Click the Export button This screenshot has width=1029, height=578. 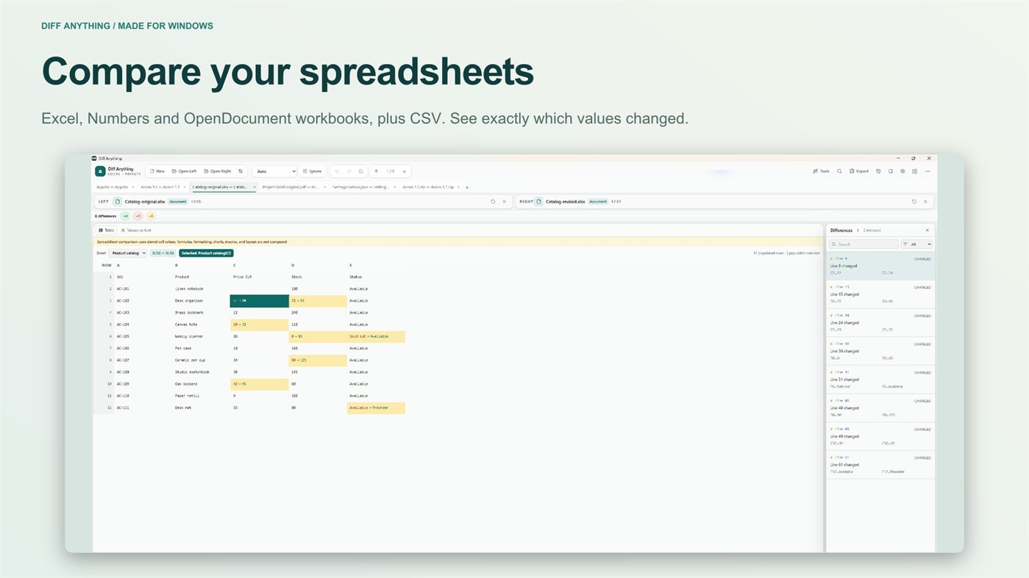859,171
